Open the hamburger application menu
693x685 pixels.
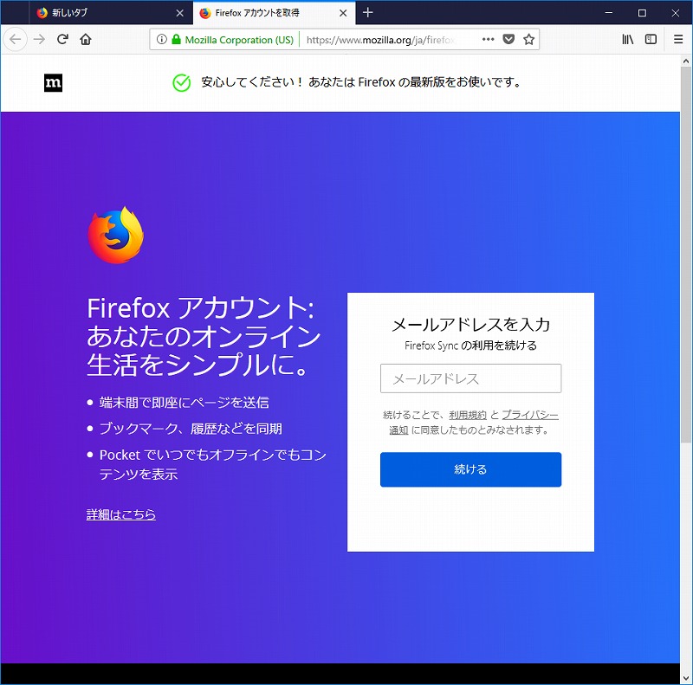pos(678,39)
